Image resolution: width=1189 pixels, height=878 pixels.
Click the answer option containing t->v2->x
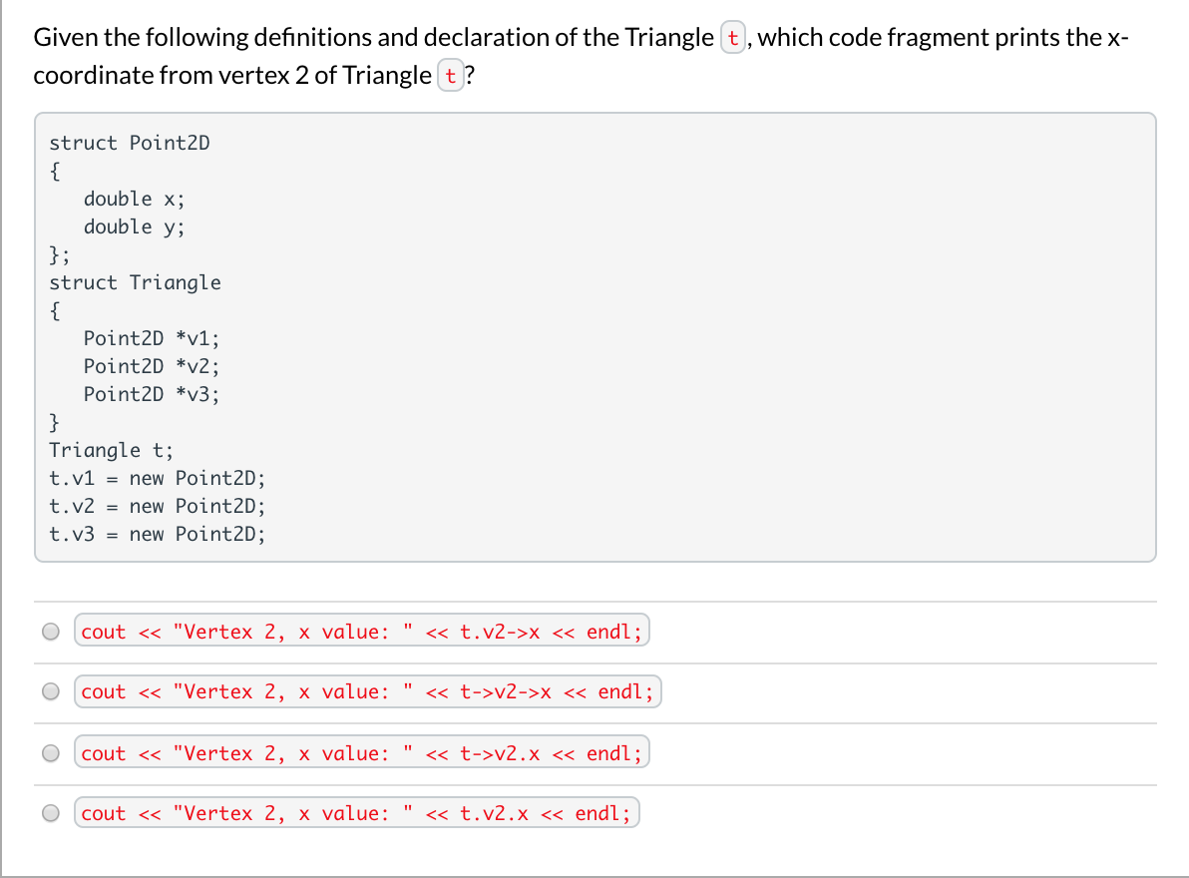point(367,690)
